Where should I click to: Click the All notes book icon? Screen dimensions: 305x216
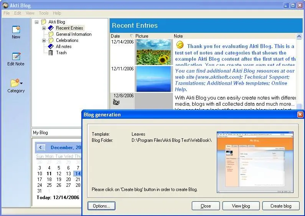pyautogui.click(x=51, y=47)
